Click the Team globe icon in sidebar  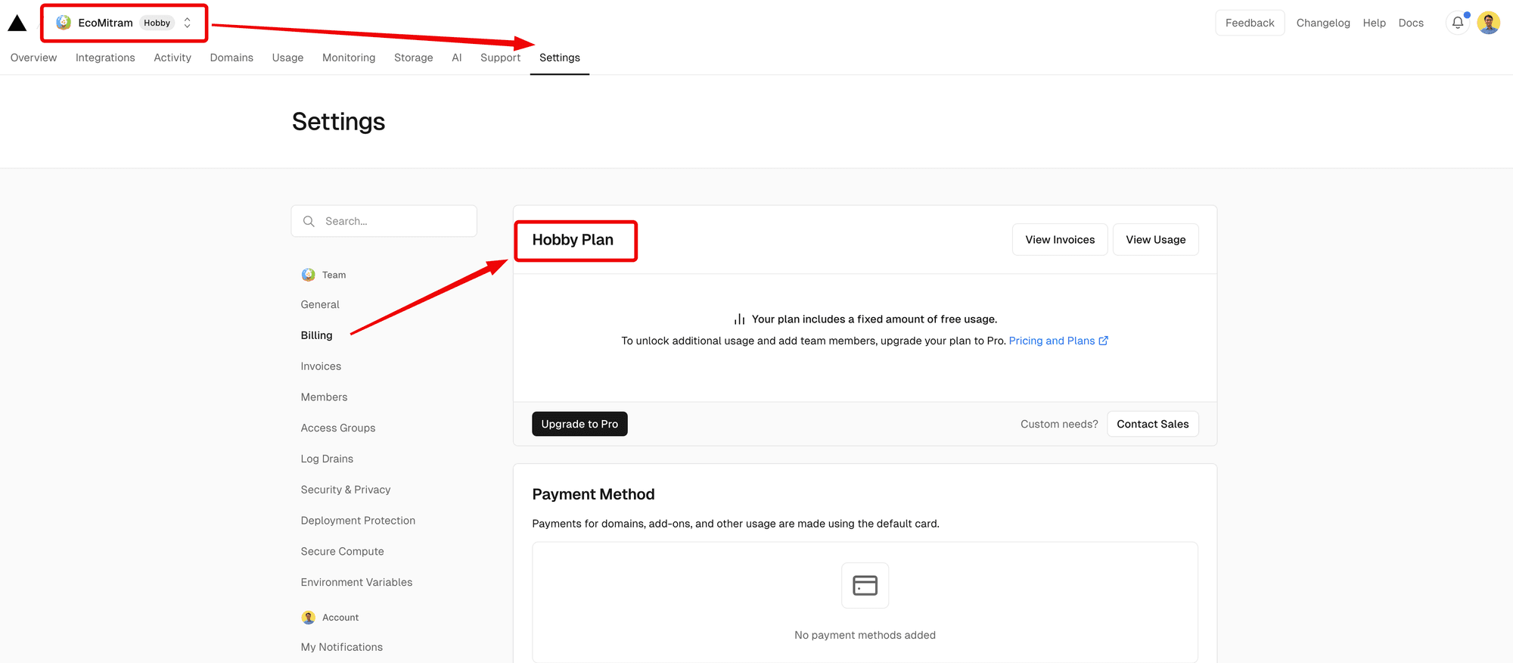click(308, 275)
